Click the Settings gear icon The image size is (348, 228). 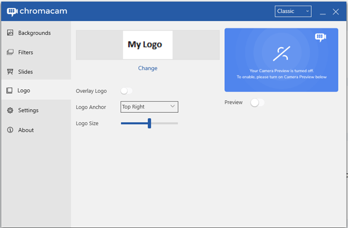[x=10, y=110]
